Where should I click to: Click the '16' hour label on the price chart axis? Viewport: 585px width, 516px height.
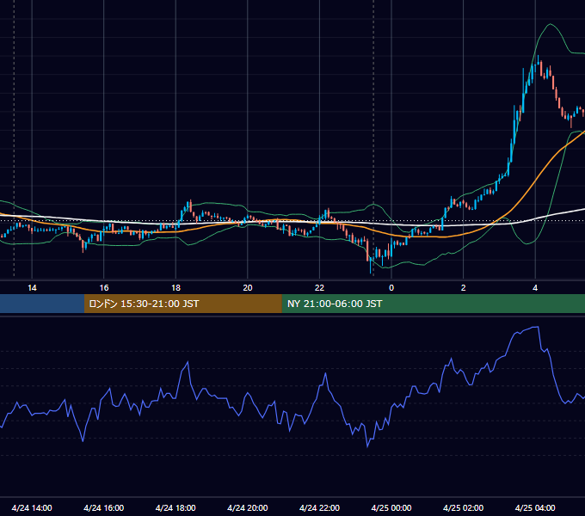pos(104,288)
